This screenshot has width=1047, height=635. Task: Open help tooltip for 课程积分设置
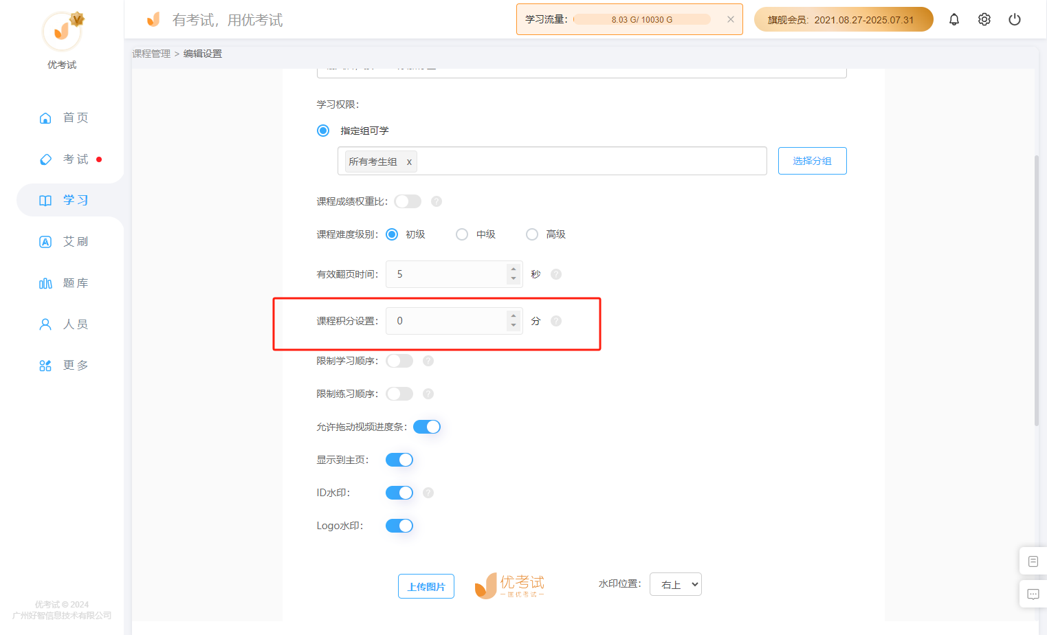(x=556, y=321)
